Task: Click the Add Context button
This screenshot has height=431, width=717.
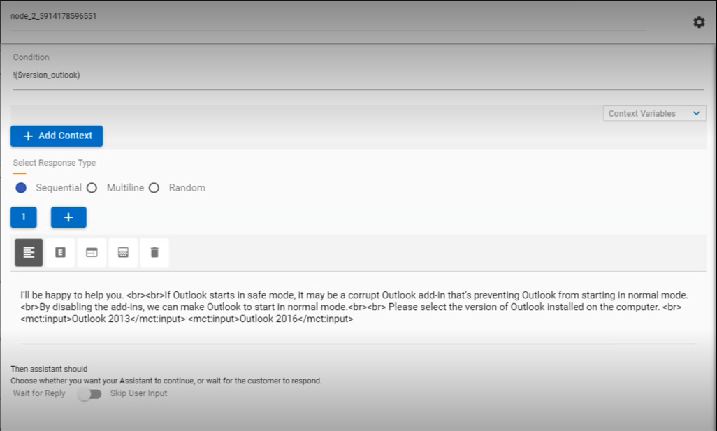Action: 56,136
